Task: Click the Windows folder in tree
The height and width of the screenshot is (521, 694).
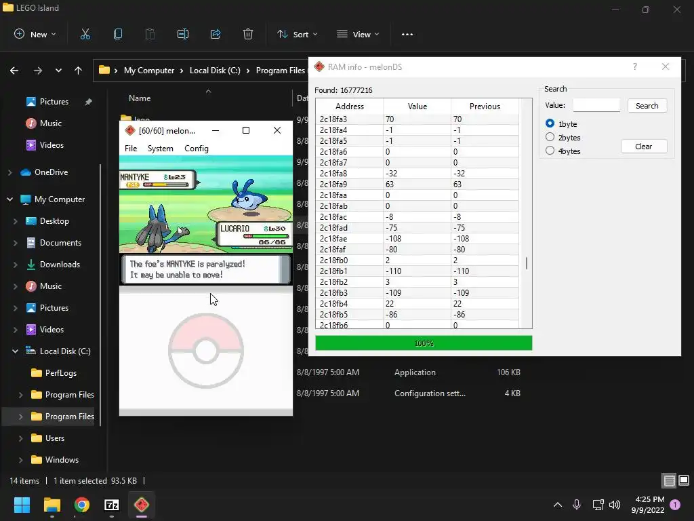Action: (62, 460)
